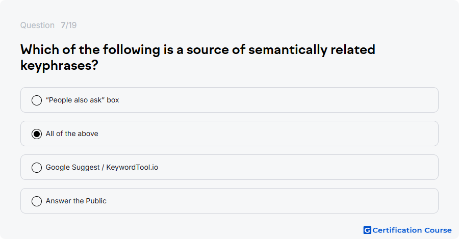
Task: Click the "People also ask" box label text
Action: 82,100
